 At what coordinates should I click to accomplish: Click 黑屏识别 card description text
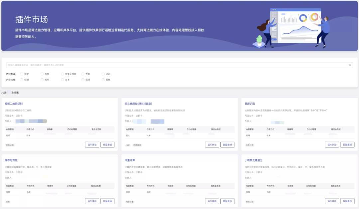coord(286,110)
